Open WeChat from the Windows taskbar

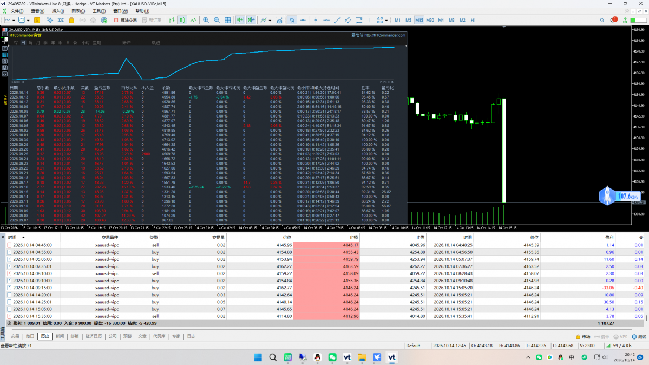point(332,357)
